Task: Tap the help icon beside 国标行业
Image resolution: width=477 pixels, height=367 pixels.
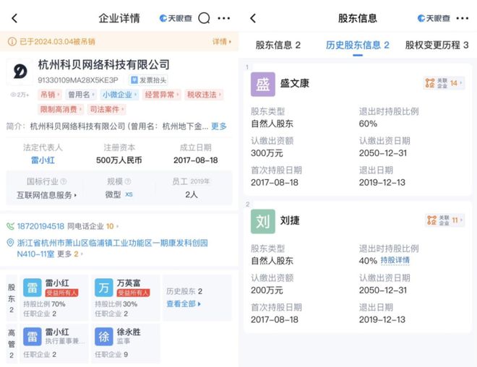Action: (64, 181)
